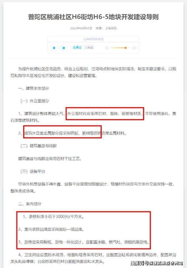
Task: Click the 无障碍语音播报 header label
Action: pos(93,39)
